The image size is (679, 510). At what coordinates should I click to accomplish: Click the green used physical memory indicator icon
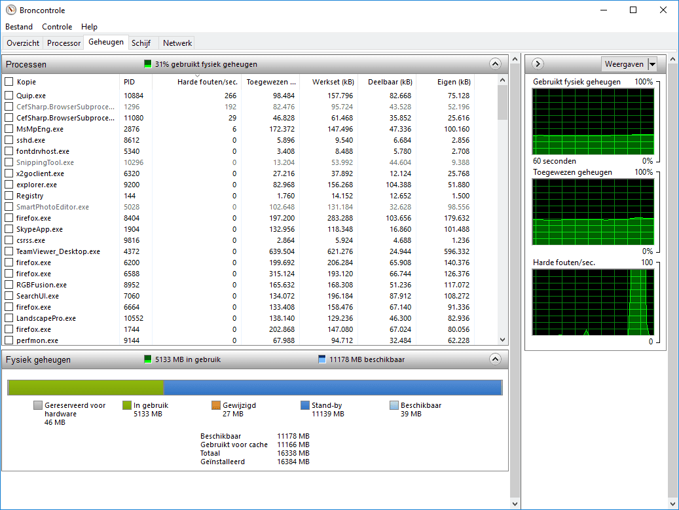tap(148, 64)
